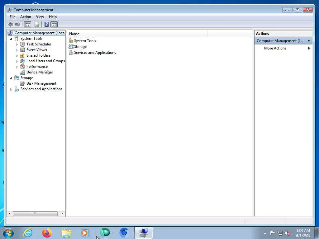Open Windows Media Player taskbar icon

[85, 233]
